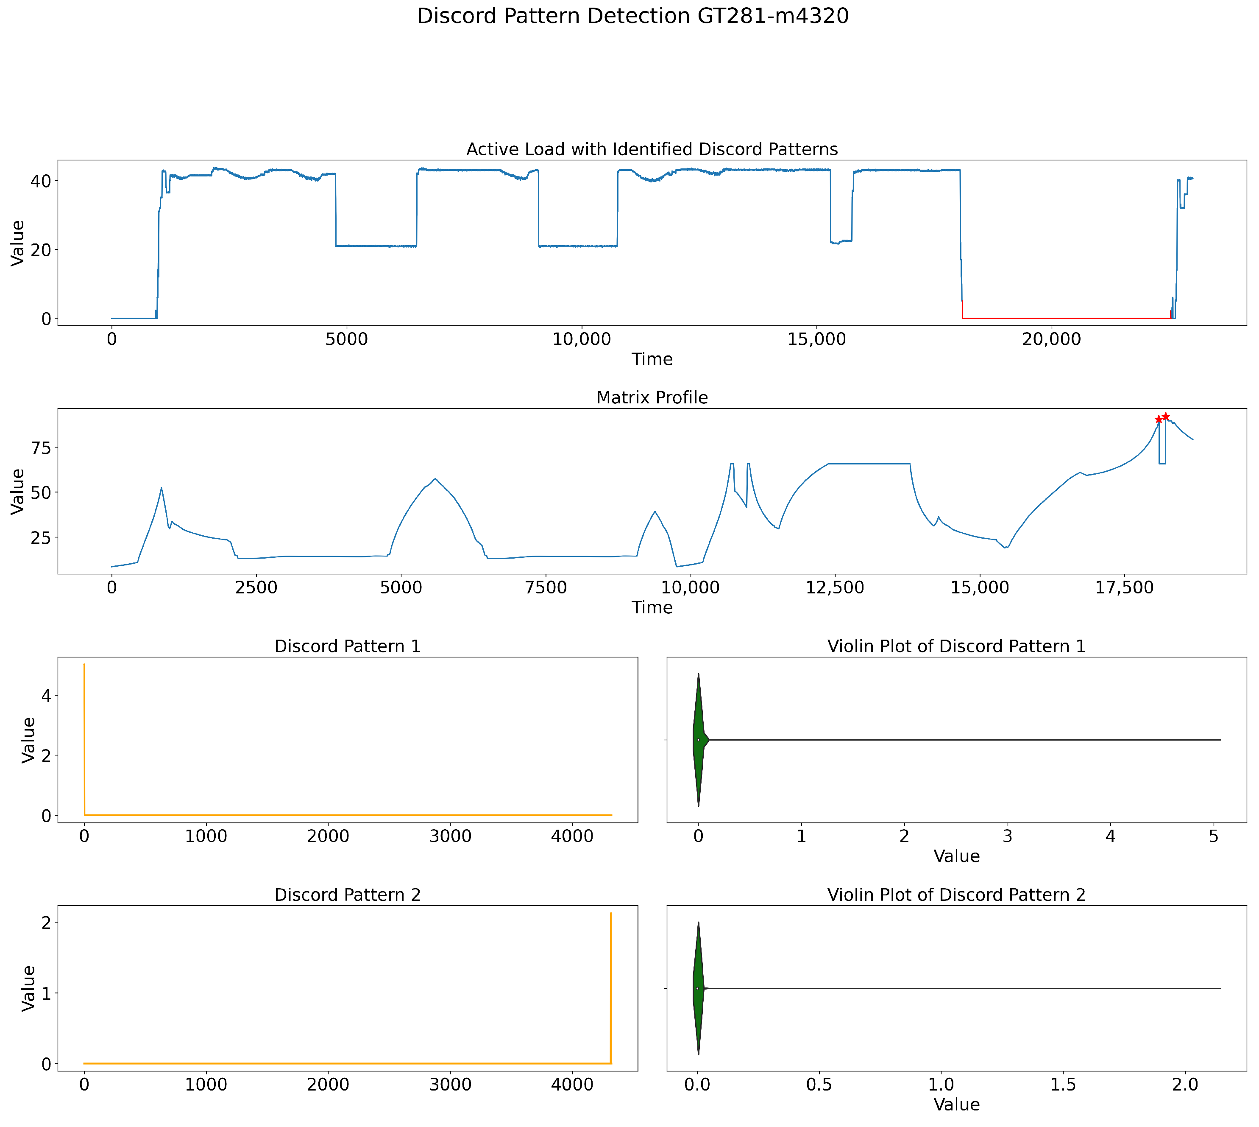Click the Discord Pattern 1 subplot title
The image size is (1259, 1127).
(x=347, y=646)
